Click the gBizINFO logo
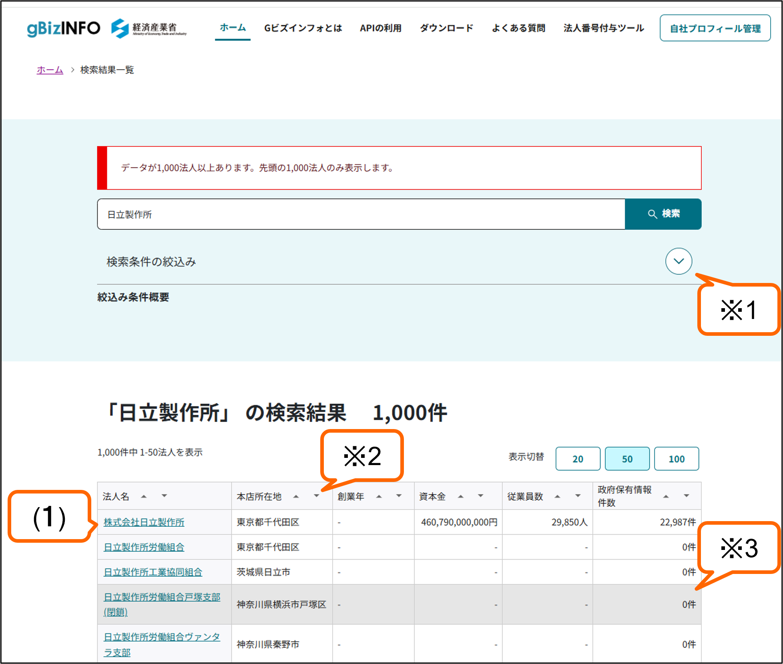783x664 pixels. coord(64,28)
